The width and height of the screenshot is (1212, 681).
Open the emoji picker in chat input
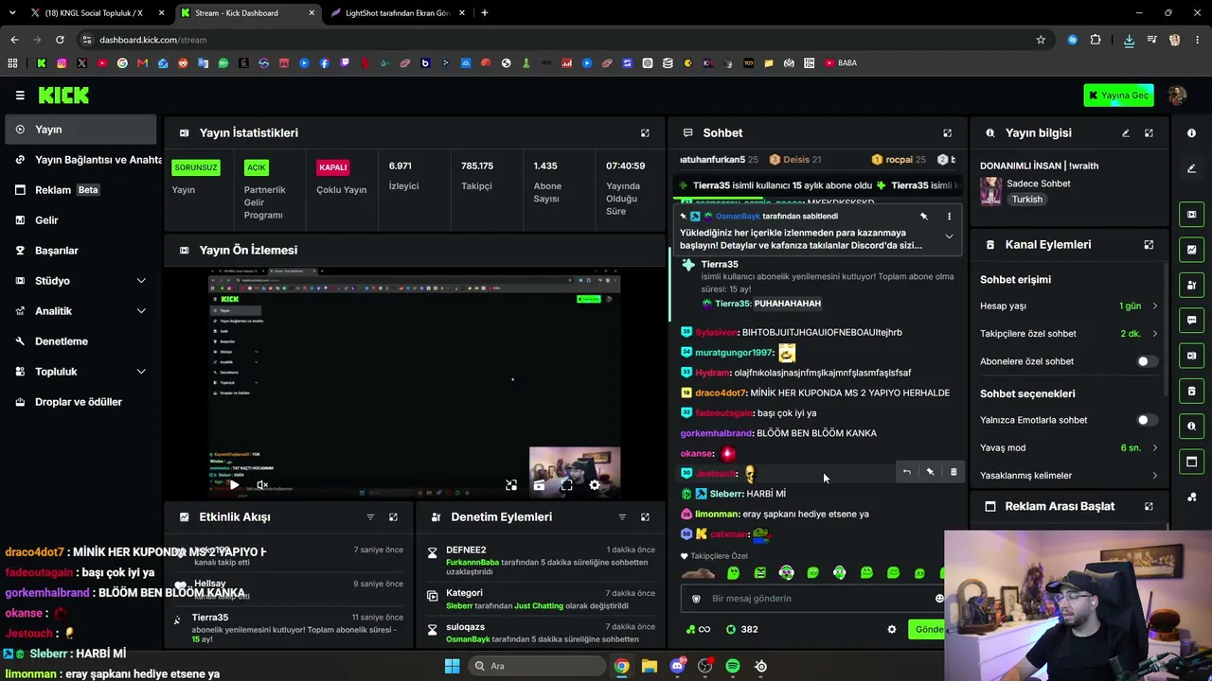pos(939,599)
